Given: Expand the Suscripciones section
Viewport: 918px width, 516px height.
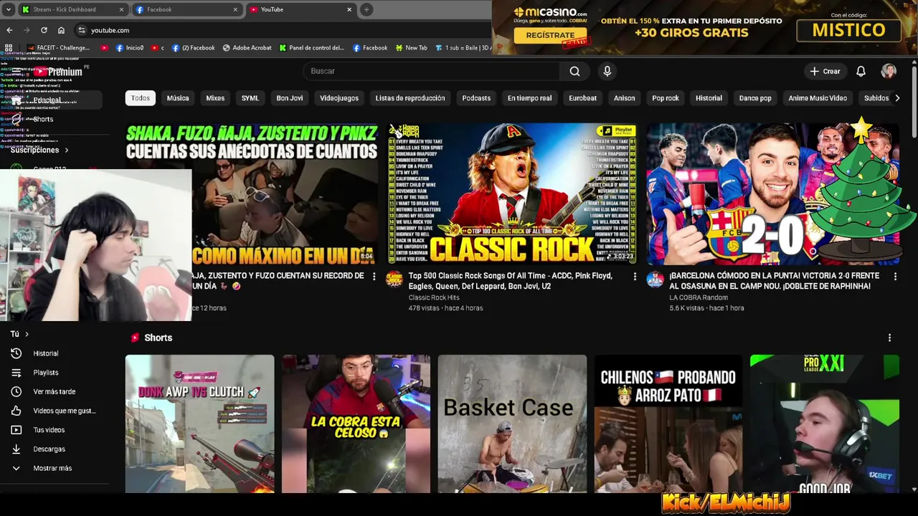Looking at the screenshot, I should pos(39,150).
